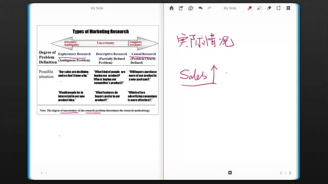Redo the last undone stroke
The image size is (328, 184).
210,8
